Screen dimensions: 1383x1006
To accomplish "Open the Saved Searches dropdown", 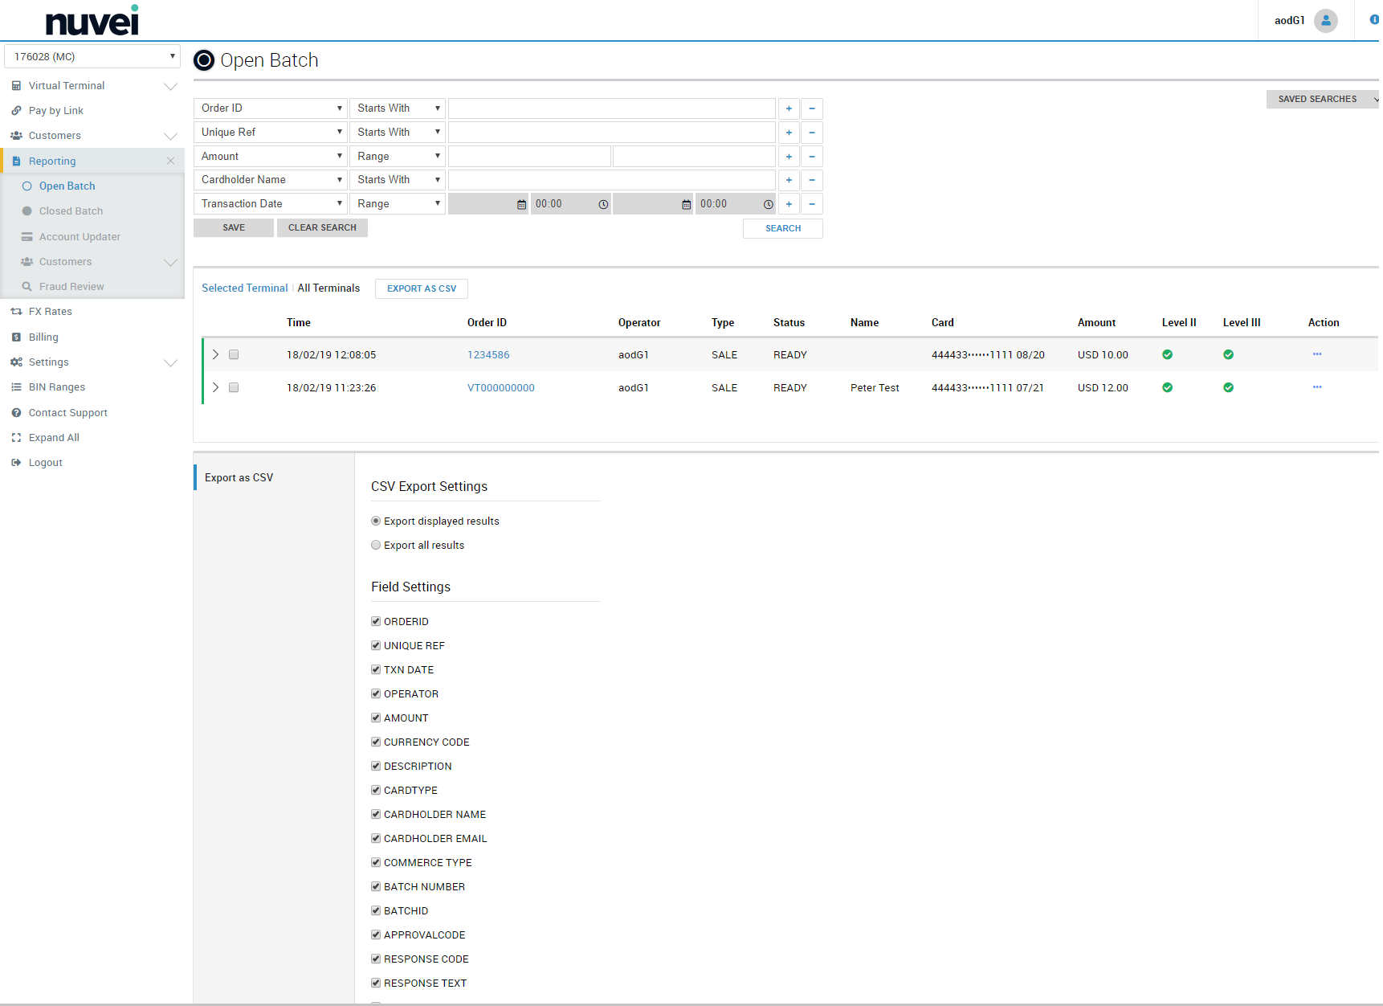I will click(1322, 100).
